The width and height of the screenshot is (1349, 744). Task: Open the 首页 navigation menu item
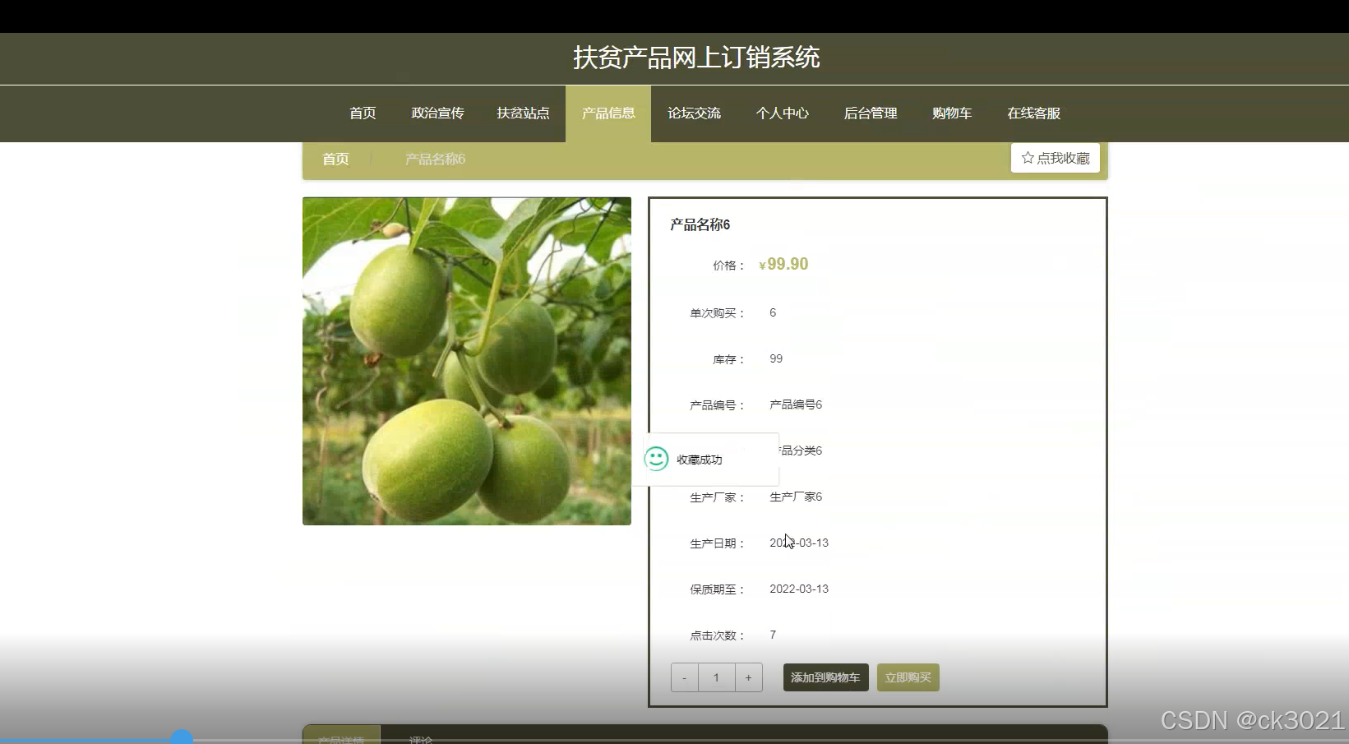(363, 113)
